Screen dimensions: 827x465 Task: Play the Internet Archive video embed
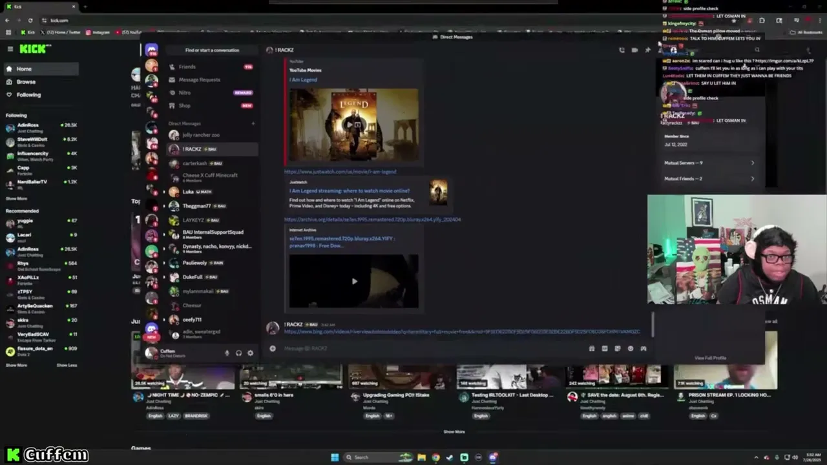[x=353, y=281]
